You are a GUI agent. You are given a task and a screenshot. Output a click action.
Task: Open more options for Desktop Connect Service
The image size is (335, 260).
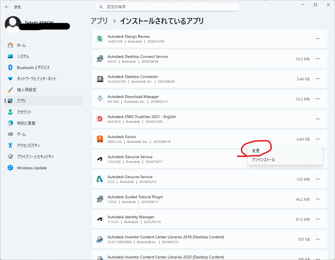point(318,59)
